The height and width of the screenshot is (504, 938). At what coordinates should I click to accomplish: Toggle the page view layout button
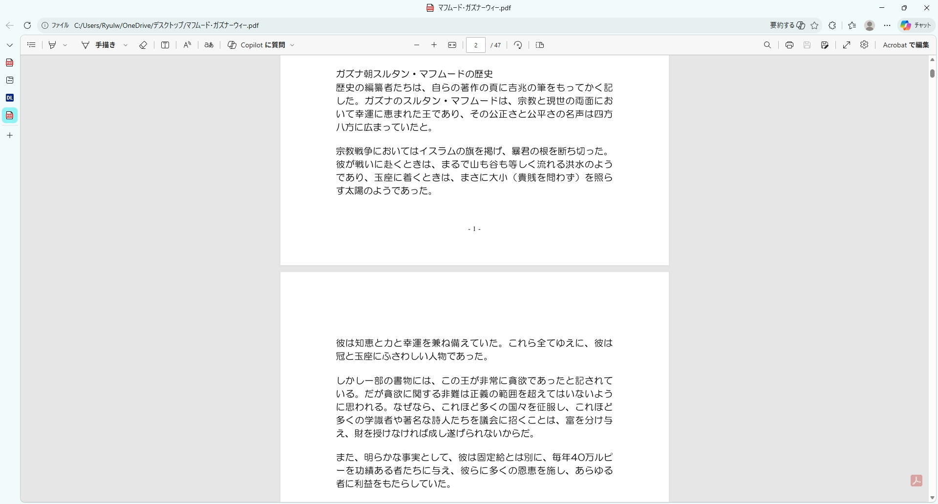click(540, 45)
